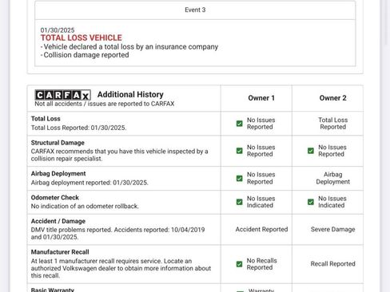Click 'No Issues Reported' in Total Loss Owner 1
Viewport: 390px width, 292px height.
click(x=261, y=124)
